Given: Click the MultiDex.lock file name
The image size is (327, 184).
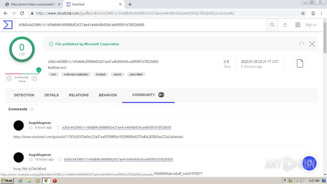Looking at the screenshot, I should tap(57, 68).
